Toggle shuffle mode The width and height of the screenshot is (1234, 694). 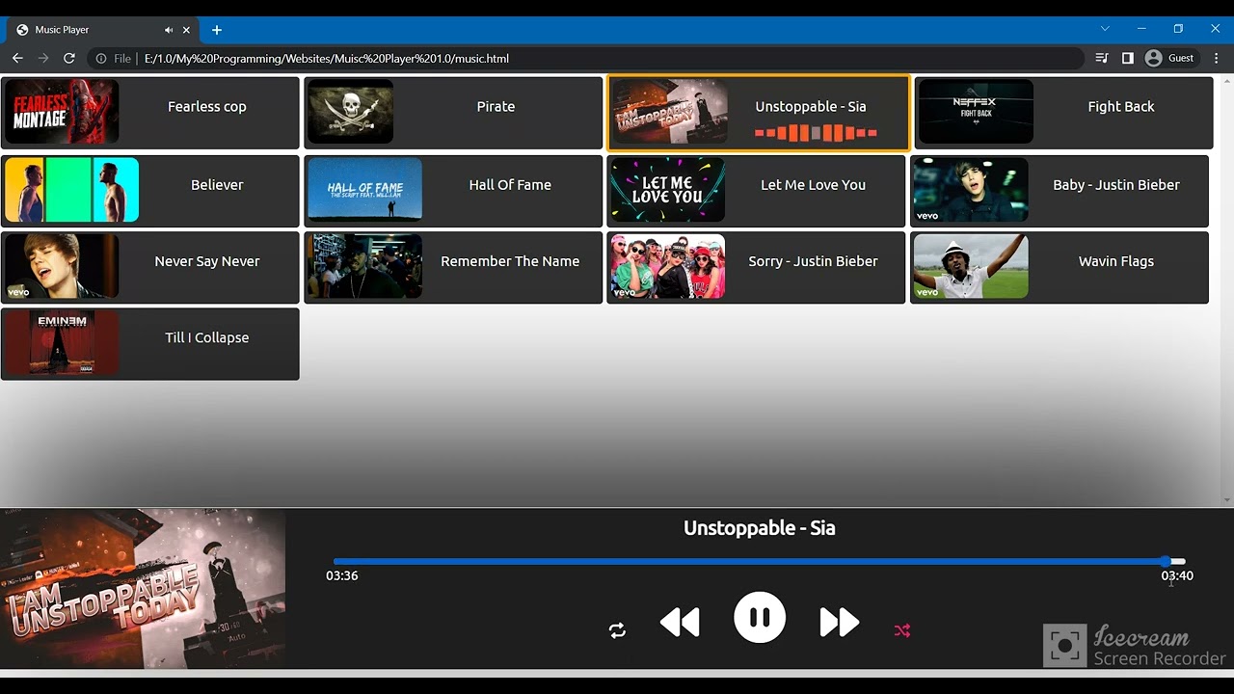pyautogui.click(x=902, y=630)
